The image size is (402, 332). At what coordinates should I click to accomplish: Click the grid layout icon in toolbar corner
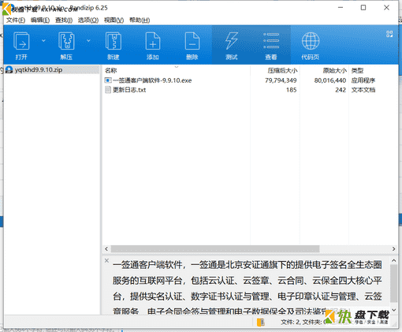(x=389, y=34)
